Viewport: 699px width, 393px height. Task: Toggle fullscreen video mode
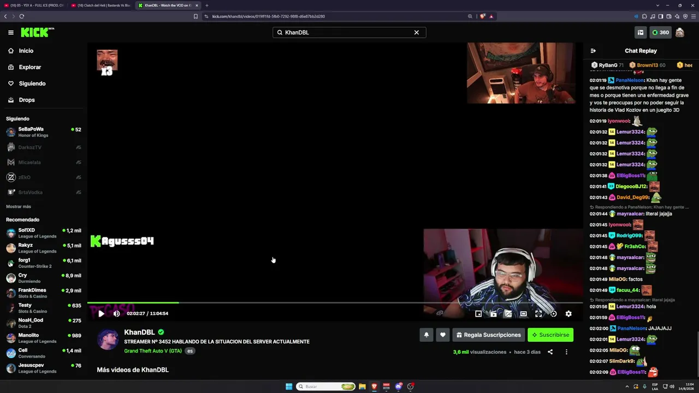[538, 314]
